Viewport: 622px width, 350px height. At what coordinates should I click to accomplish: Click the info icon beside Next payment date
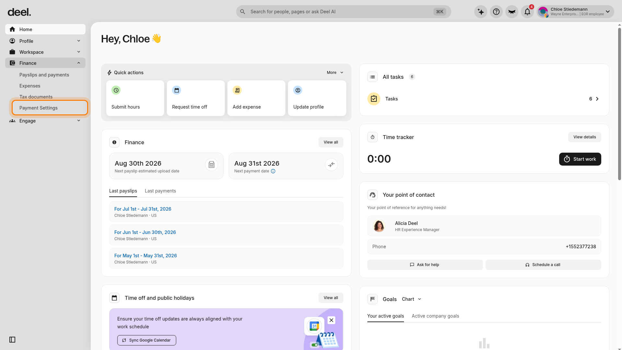(273, 171)
